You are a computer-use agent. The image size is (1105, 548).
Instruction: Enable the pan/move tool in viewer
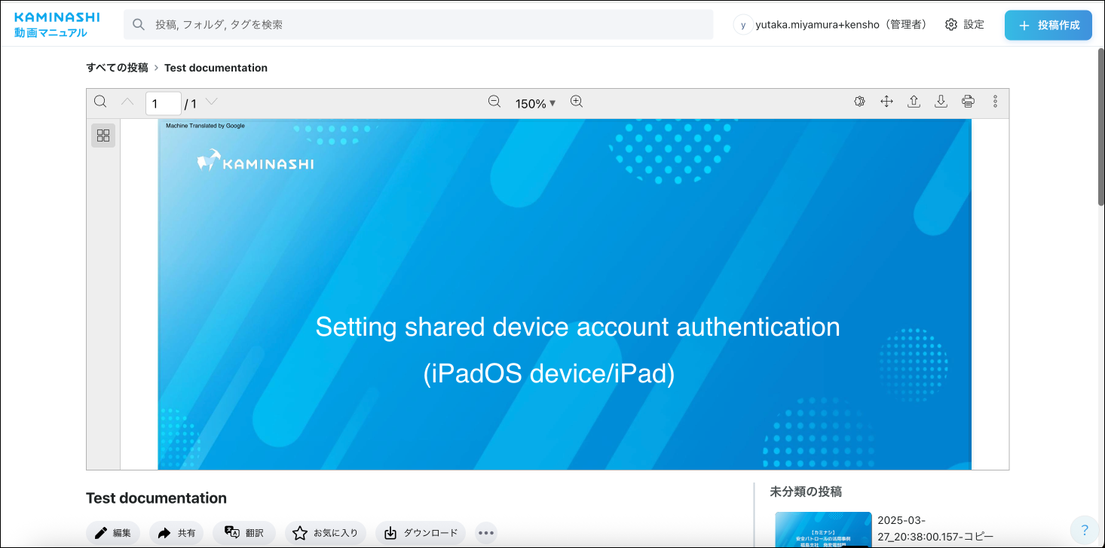(886, 102)
